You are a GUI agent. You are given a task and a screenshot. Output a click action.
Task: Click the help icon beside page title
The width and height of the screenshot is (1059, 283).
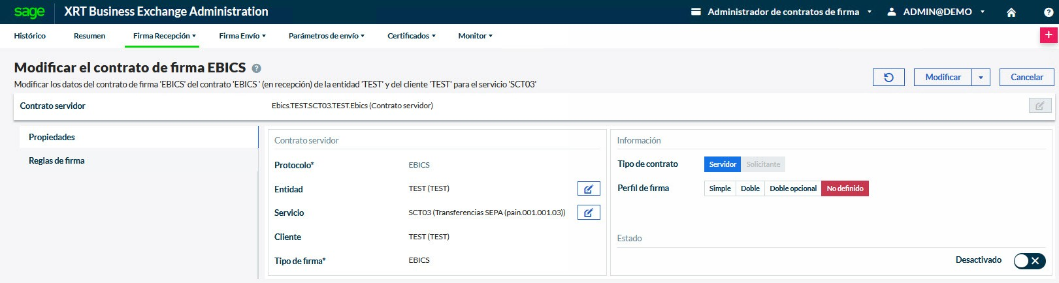(x=257, y=68)
